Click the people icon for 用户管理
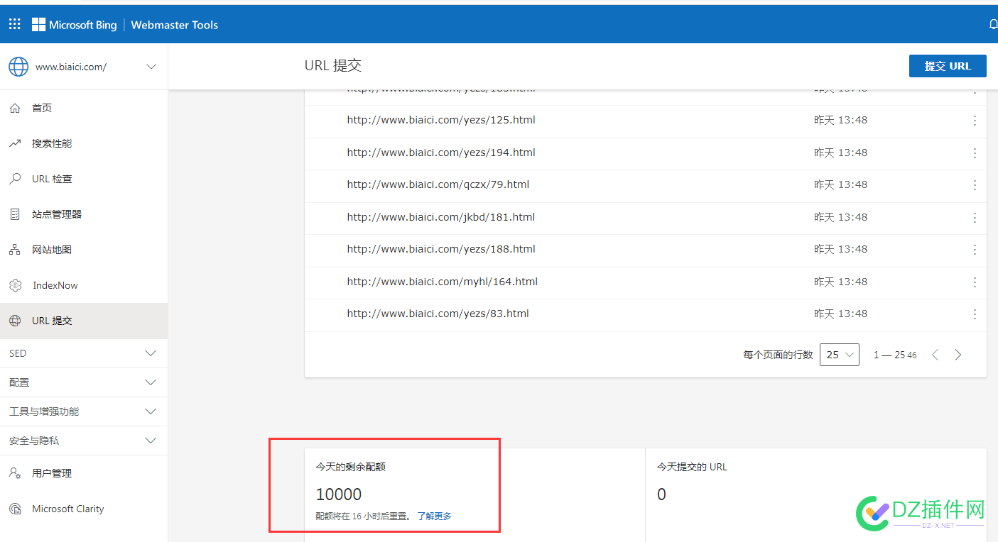998x542 pixels. pos(15,473)
